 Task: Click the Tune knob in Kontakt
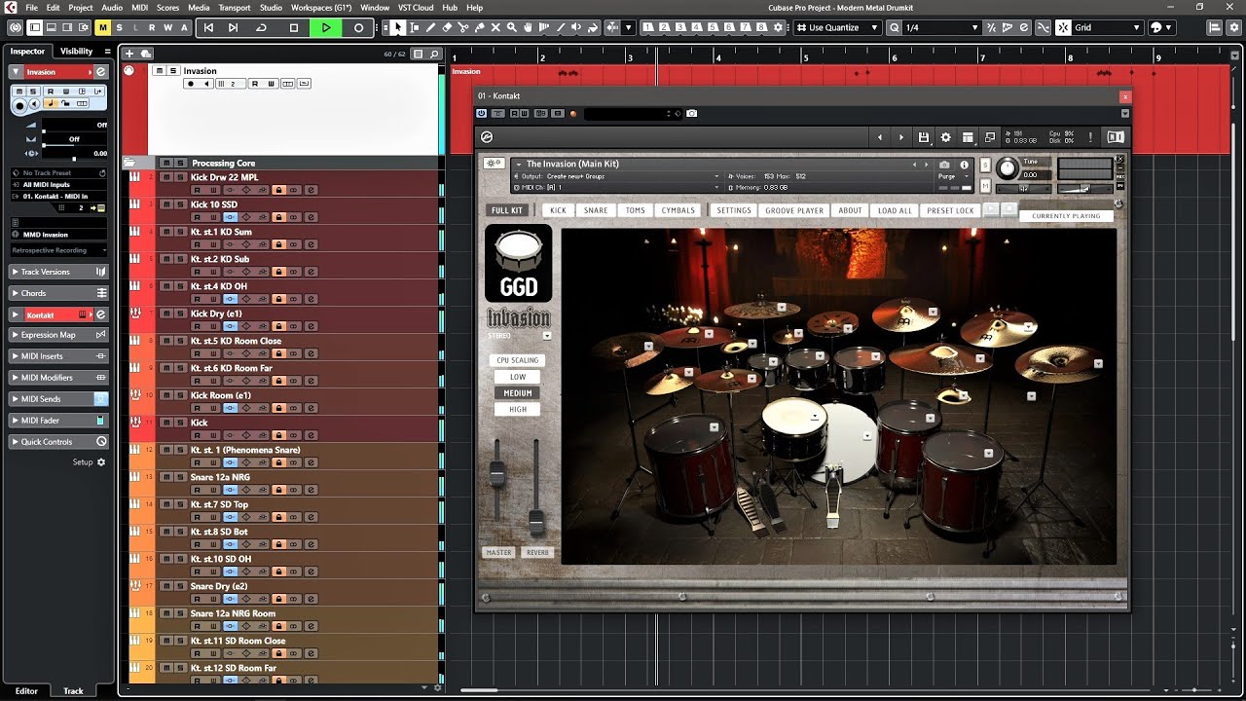click(1008, 167)
